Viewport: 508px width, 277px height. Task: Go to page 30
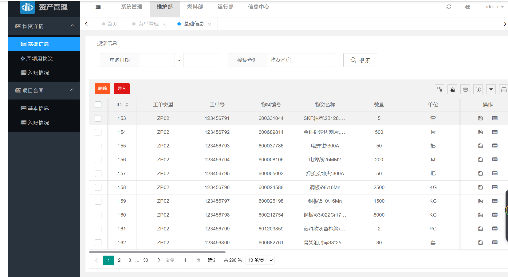(x=146, y=260)
